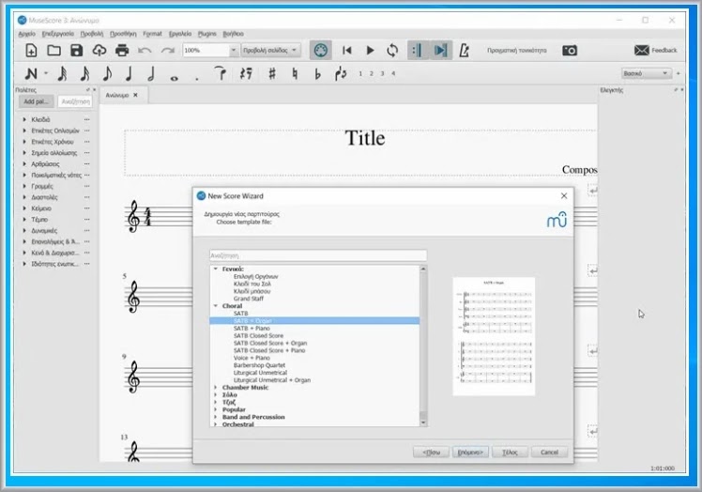Toggle play repeats button
The width and height of the screenshot is (702, 492).
[x=419, y=50]
